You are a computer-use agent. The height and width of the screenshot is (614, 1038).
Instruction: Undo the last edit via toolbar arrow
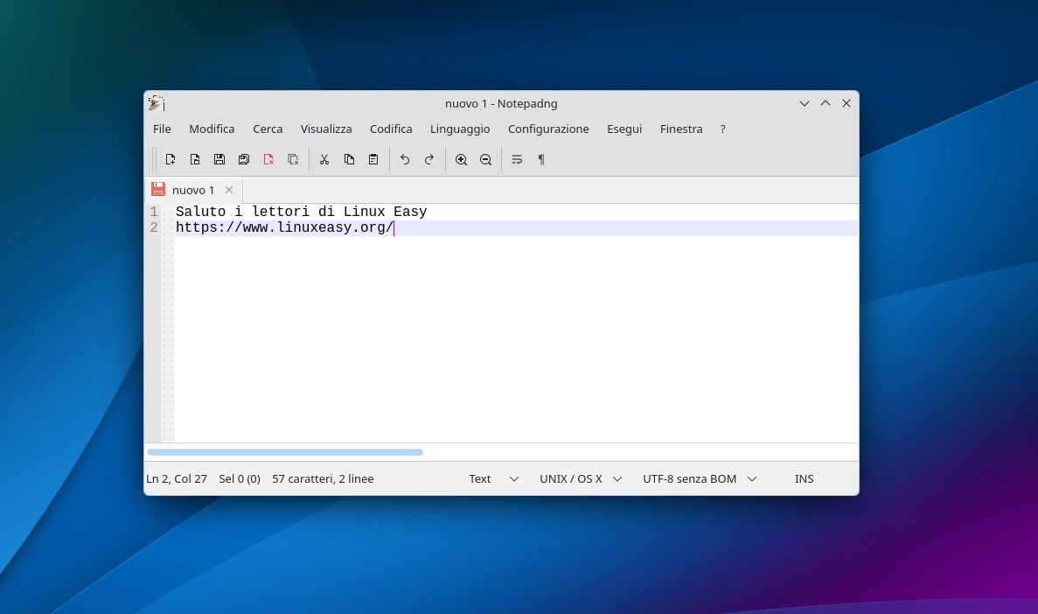pyautogui.click(x=405, y=160)
